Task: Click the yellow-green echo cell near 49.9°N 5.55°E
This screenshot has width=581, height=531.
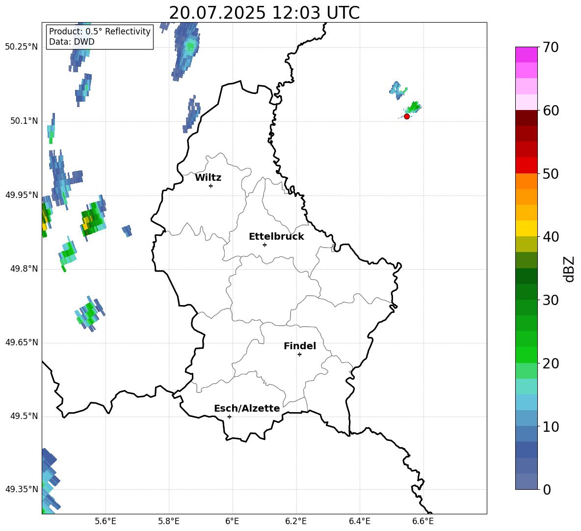Action: pos(93,219)
